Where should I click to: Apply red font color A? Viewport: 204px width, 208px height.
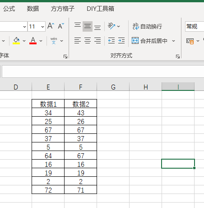pyautogui.click(x=33, y=41)
